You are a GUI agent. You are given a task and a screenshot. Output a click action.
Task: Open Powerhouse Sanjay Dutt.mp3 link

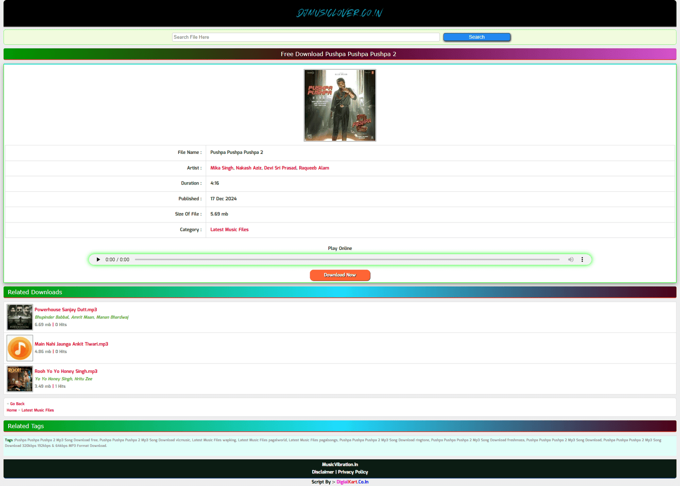[x=65, y=310]
